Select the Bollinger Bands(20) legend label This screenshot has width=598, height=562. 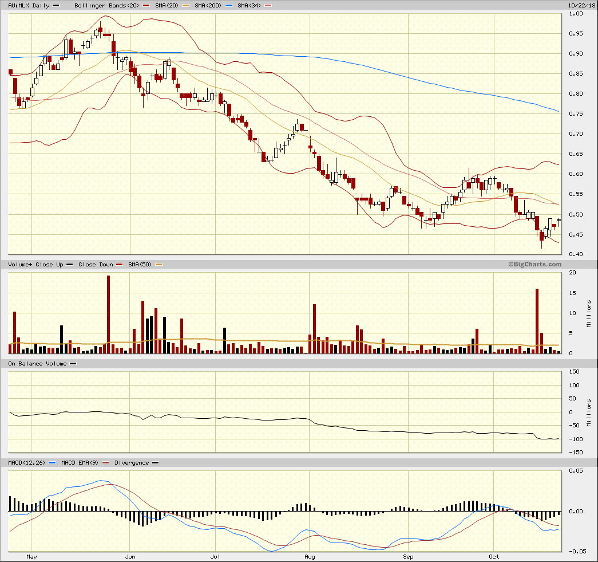107,6
